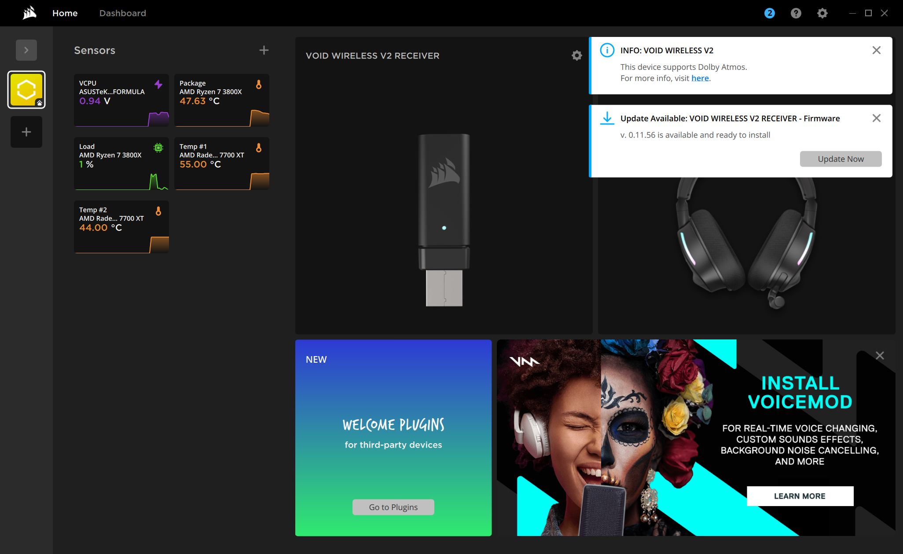Click the firmware download arrow icon

point(607,118)
